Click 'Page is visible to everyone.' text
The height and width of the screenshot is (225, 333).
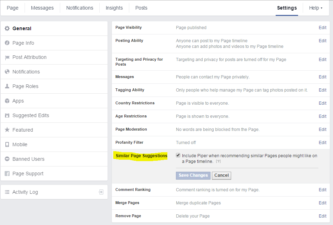coord(202,103)
